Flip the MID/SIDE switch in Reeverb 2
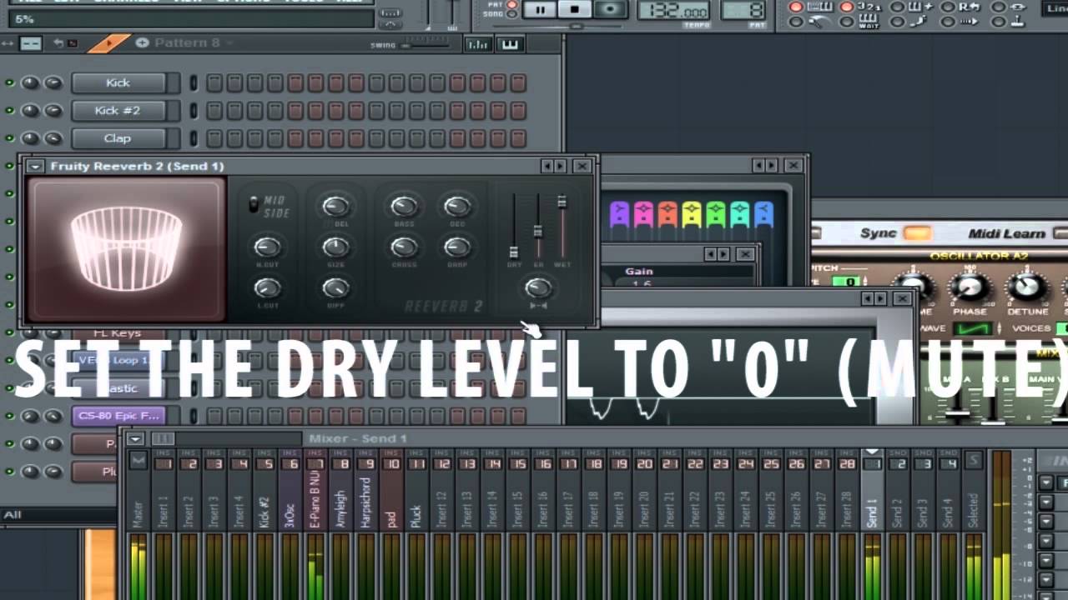The height and width of the screenshot is (600, 1068). click(x=254, y=204)
